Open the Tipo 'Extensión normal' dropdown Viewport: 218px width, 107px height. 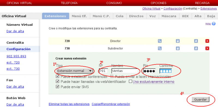coord(74,71)
